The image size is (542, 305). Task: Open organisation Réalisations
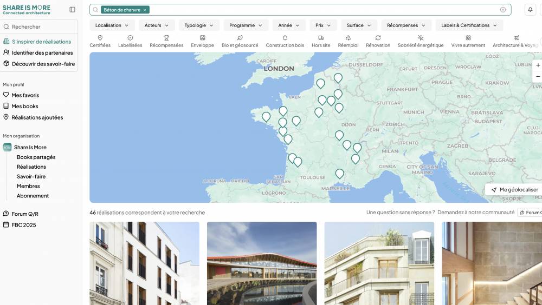click(31, 167)
